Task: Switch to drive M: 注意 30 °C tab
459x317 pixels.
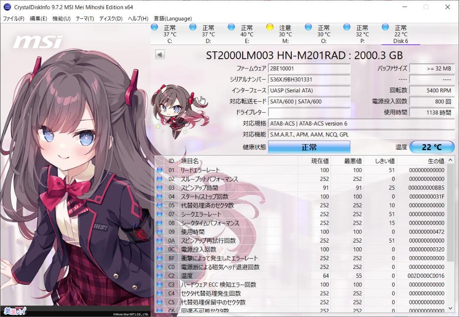Action: pos(285,34)
